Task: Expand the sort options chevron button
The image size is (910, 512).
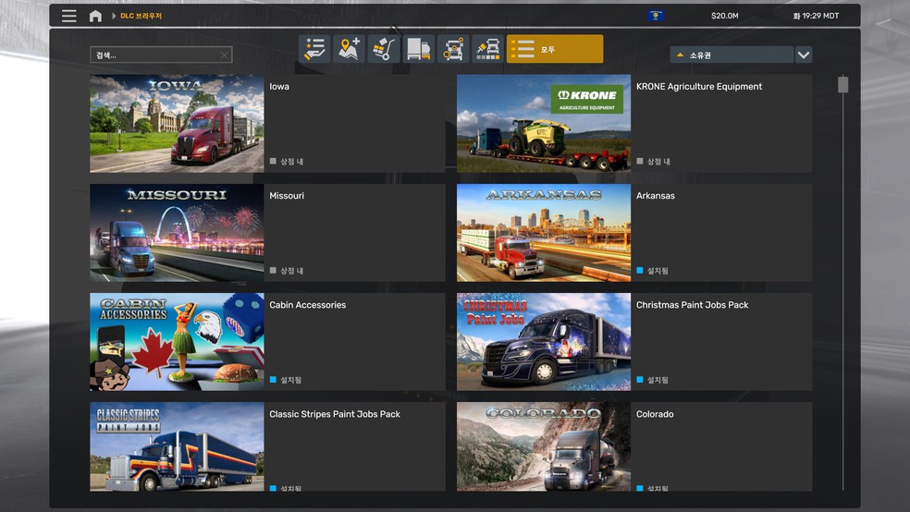Action: point(804,55)
